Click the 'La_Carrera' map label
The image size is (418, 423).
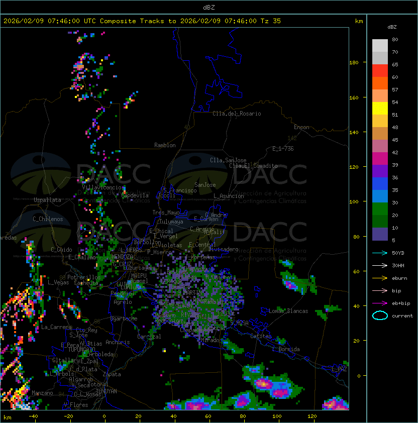pos(56,327)
